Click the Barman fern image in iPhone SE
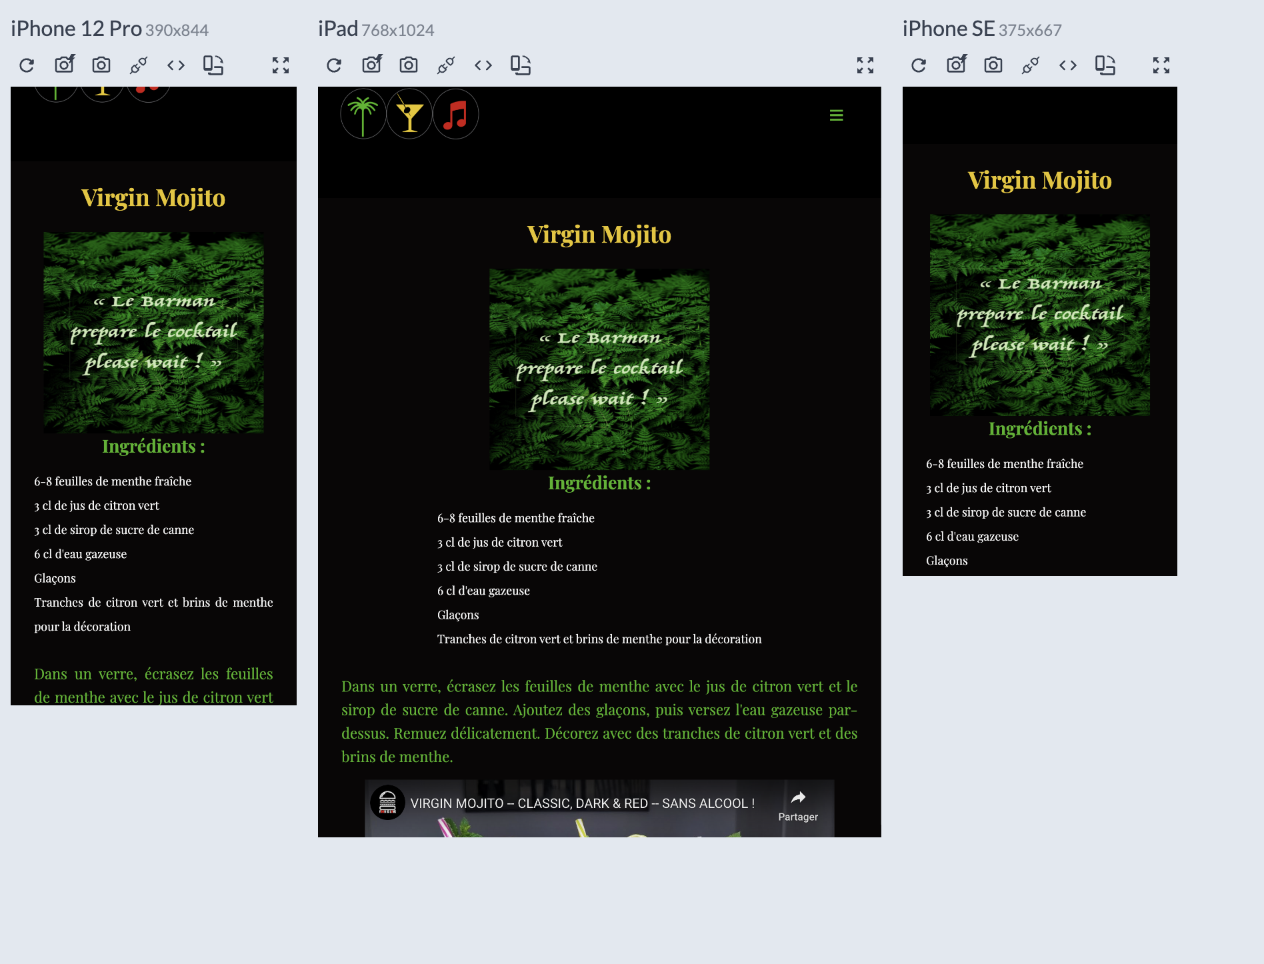The height and width of the screenshot is (964, 1264). click(x=1039, y=315)
